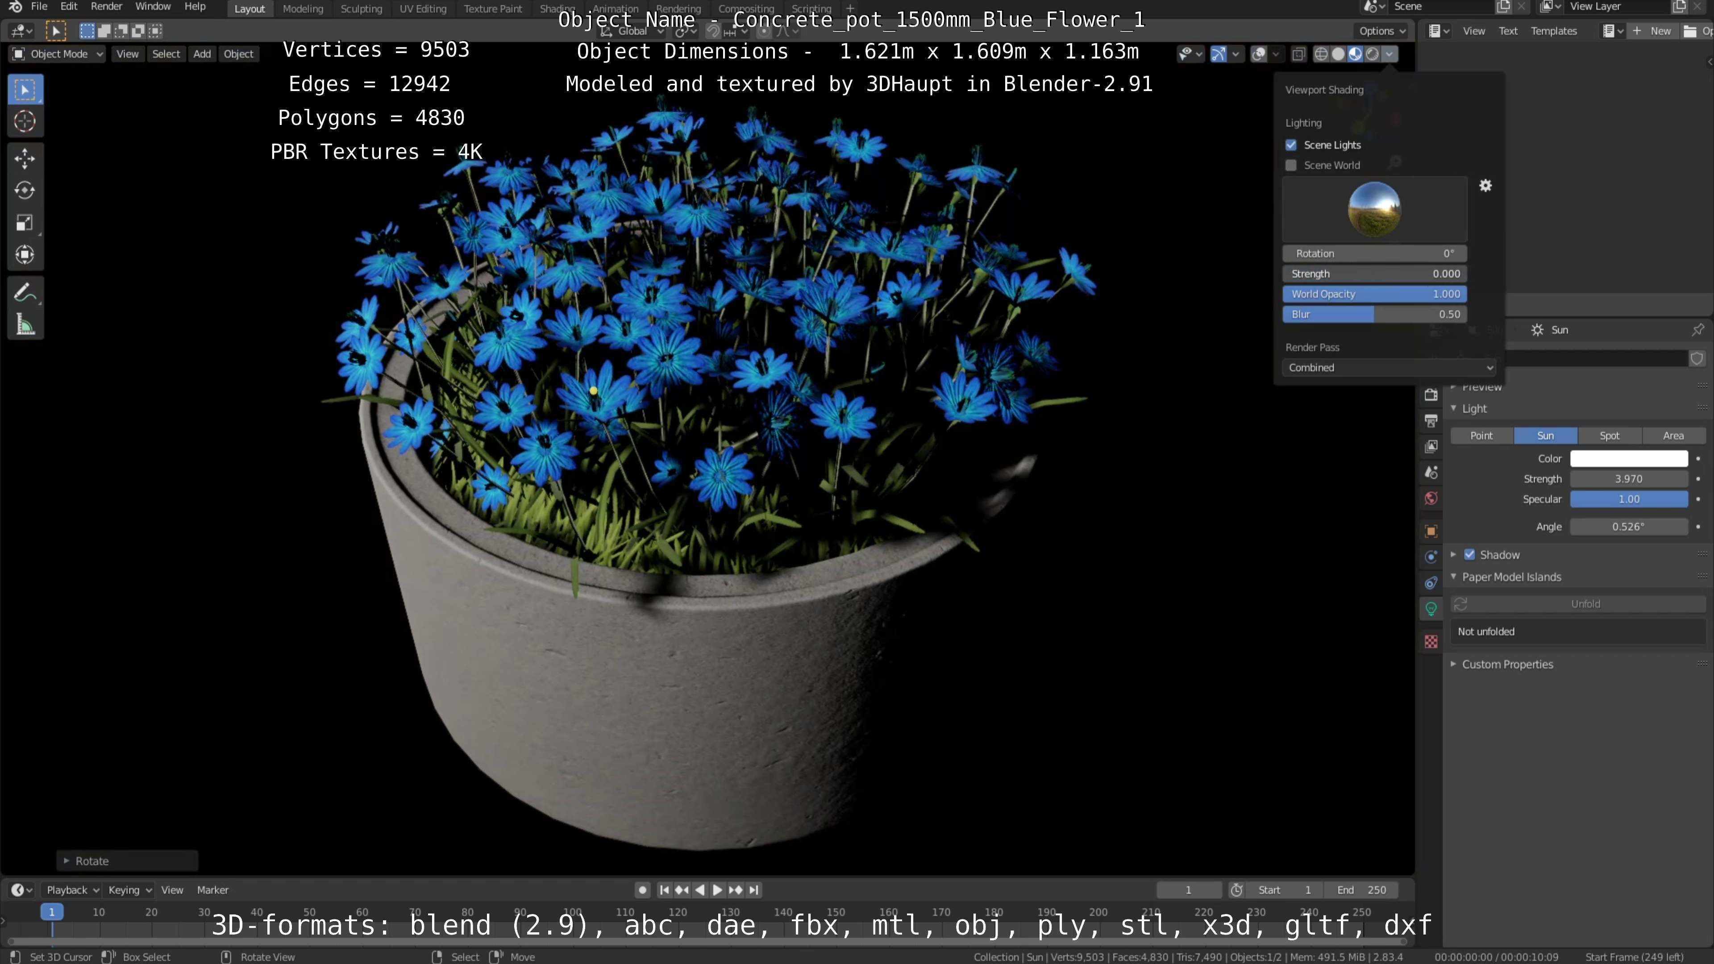1714x964 pixels.
Task: Set light type to Area
Action: (x=1673, y=436)
